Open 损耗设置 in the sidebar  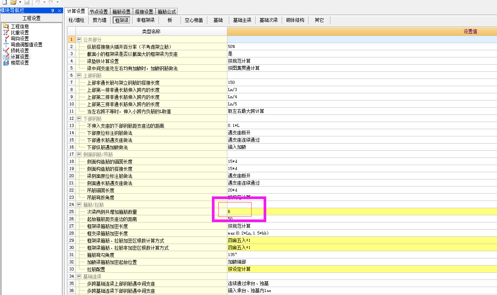(x=20, y=51)
